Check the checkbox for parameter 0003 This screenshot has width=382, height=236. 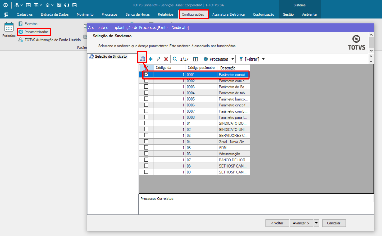[146, 87]
